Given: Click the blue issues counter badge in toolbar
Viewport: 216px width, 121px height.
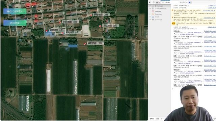Looking at the screenshot, I should [190, 2].
